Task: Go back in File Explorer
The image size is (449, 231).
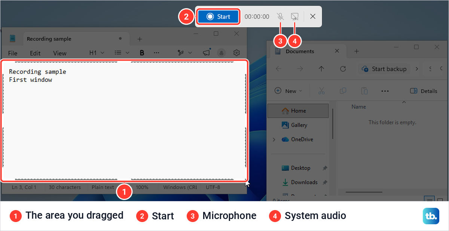Action: click(x=278, y=69)
